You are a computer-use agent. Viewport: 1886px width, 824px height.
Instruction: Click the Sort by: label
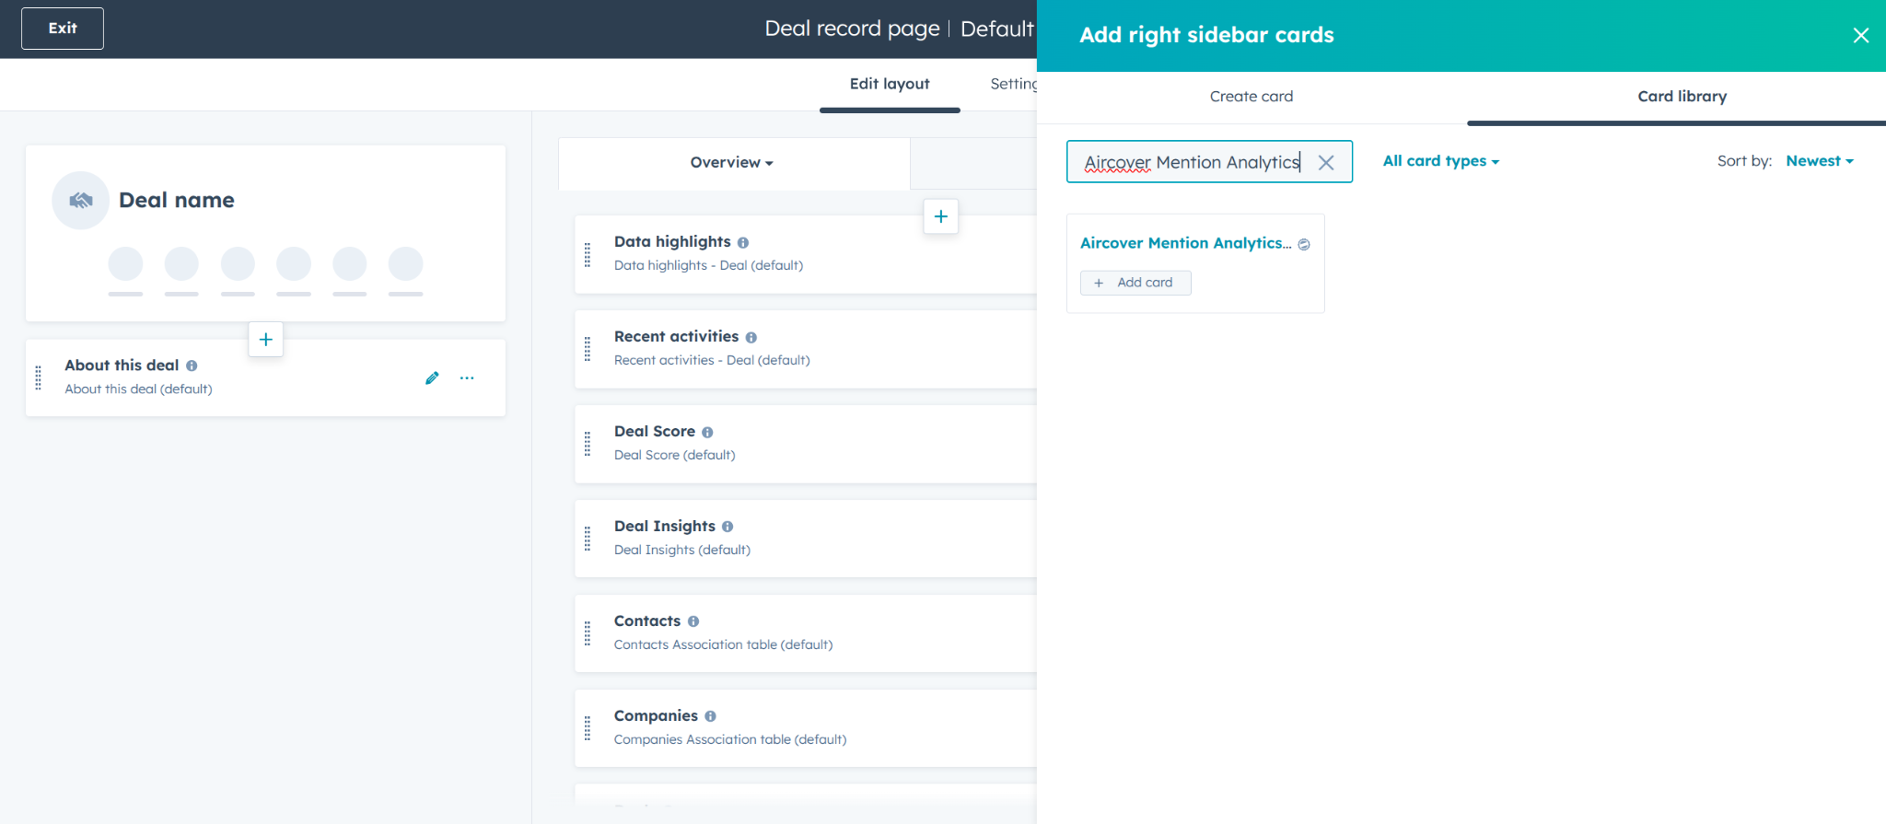(x=1744, y=161)
